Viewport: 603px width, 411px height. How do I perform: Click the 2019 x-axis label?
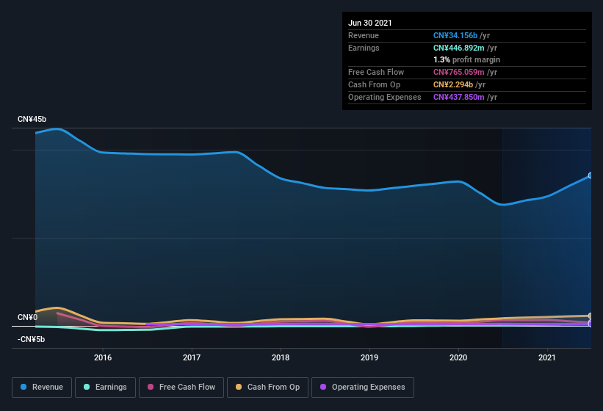pos(369,357)
